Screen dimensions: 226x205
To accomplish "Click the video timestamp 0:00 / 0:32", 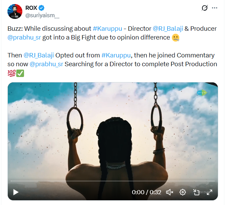I will [146, 192].
